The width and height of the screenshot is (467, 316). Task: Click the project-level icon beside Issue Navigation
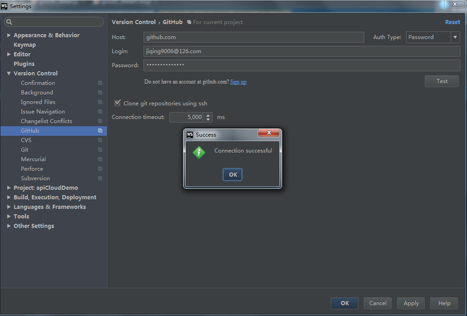100,112
